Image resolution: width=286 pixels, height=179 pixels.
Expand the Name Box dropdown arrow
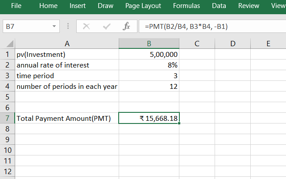click(x=54, y=27)
